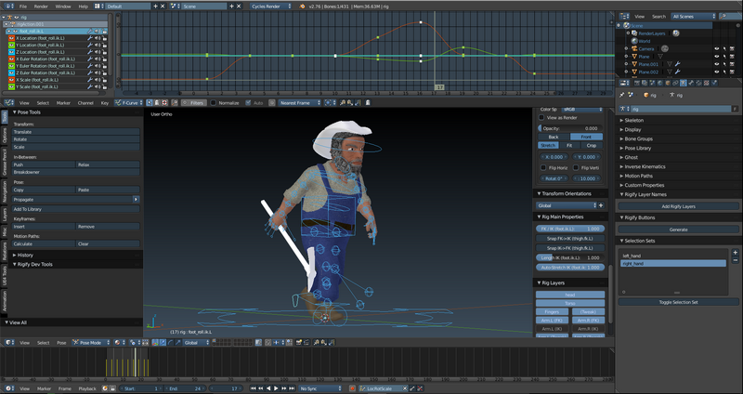Click the pin icon in properties context
This screenshot has height=394, width=743.
click(x=622, y=95)
